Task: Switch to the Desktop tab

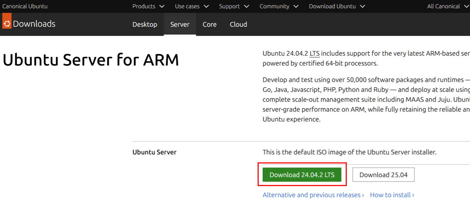Action: pyautogui.click(x=145, y=24)
